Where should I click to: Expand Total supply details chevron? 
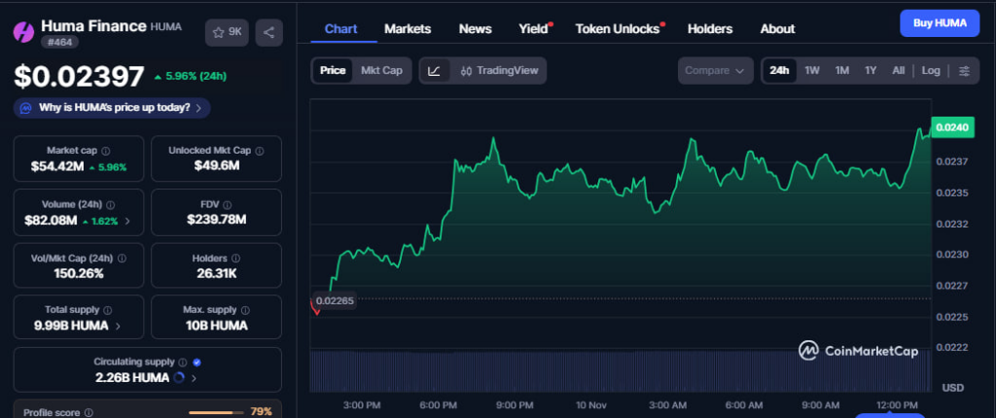(118, 327)
